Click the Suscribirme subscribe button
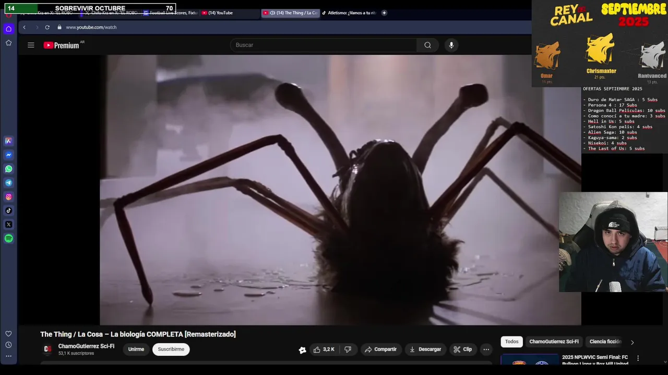The height and width of the screenshot is (375, 668). [x=171, y=349]
